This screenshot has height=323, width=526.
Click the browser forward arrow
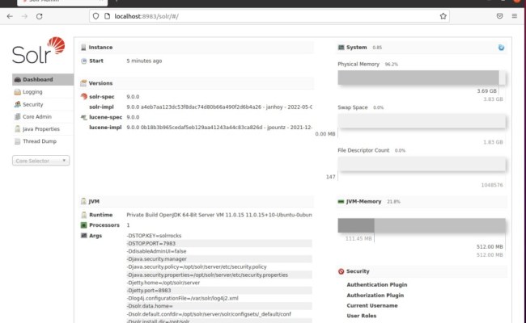point(24,16)
